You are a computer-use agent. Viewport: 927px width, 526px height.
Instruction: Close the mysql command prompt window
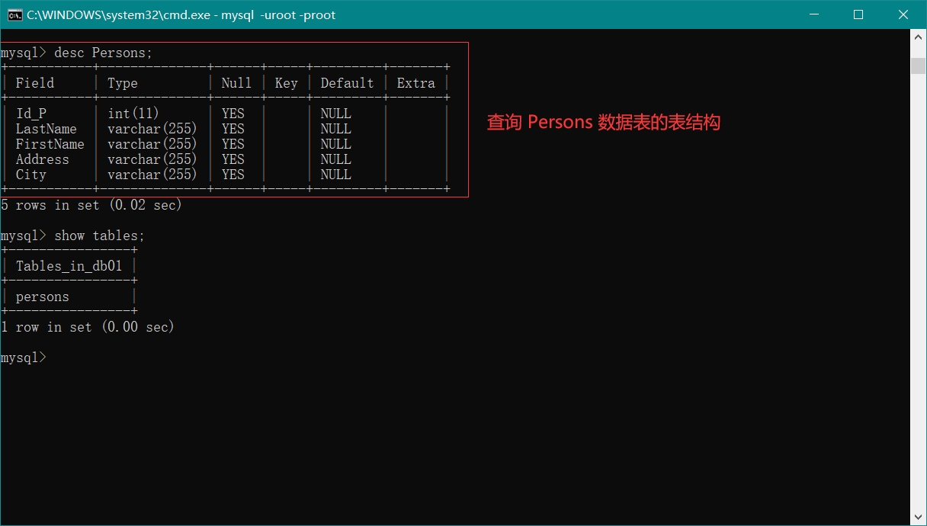tap(903, 14)
